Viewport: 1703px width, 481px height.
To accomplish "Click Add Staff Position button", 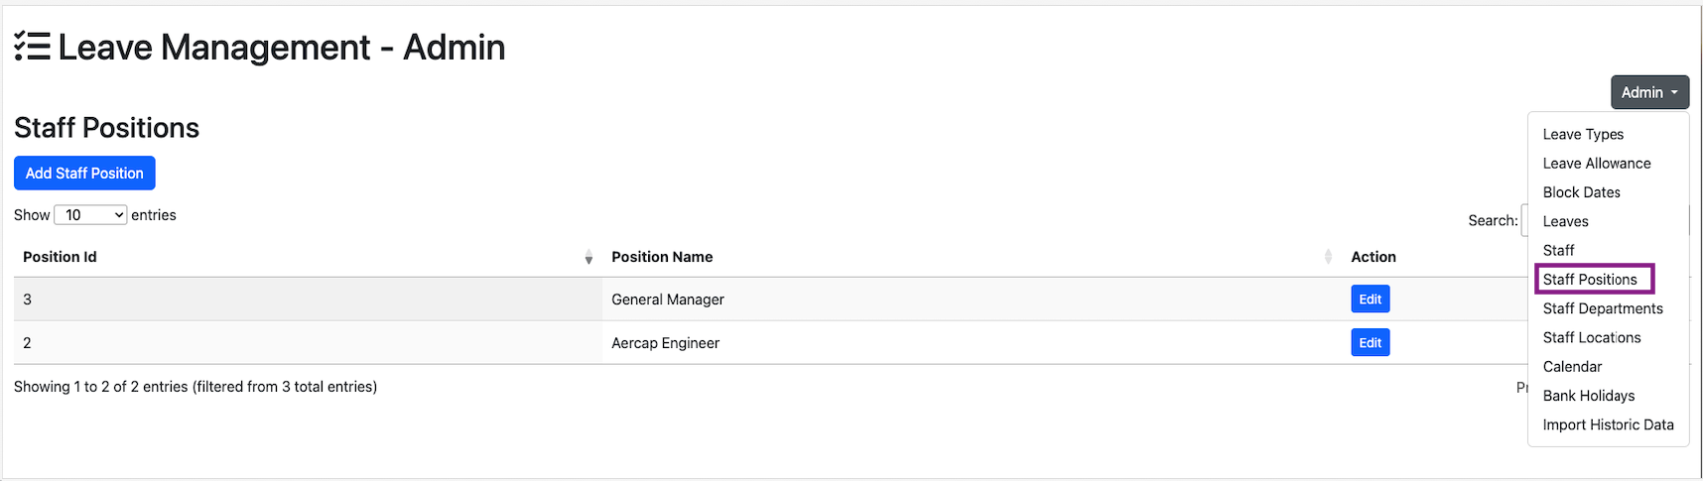I will click(x=84, y=173).
